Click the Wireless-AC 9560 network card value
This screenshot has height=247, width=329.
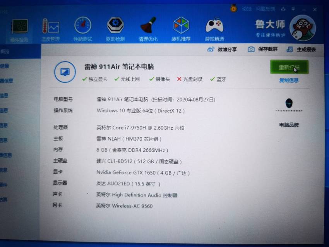[124, 206]
